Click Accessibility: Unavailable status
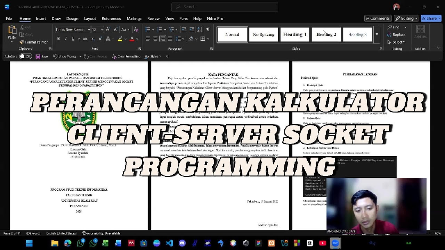 [x=101, y=233]
